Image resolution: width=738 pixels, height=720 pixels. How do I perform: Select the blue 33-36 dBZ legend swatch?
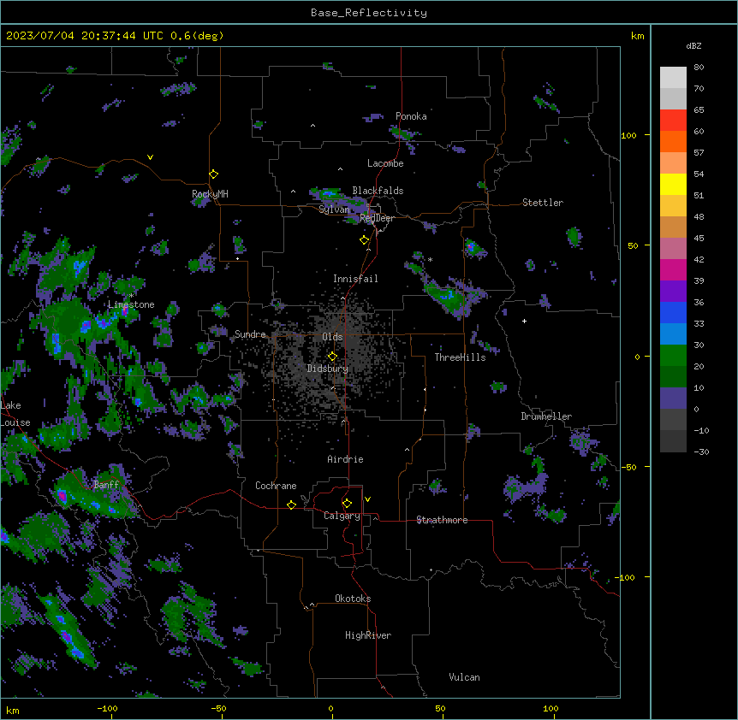[673, 312]
